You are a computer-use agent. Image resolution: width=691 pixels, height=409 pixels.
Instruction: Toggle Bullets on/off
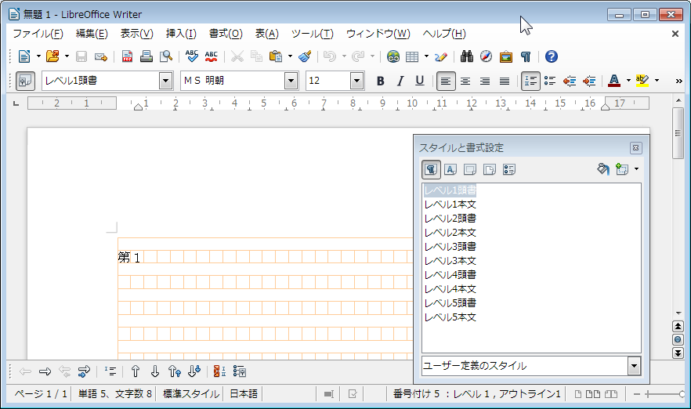(x=550, y=81)
